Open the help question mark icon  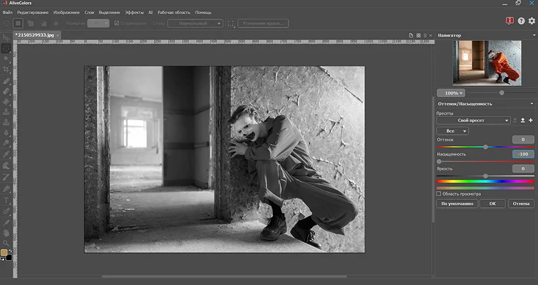521,21
